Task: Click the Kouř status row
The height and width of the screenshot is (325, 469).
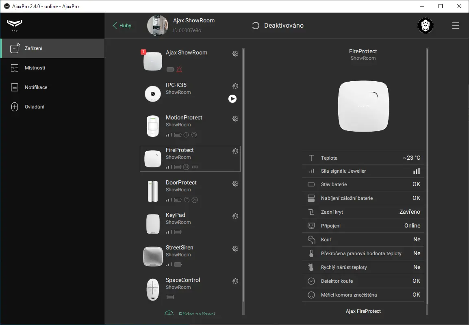Action: [x=363, y=240]
